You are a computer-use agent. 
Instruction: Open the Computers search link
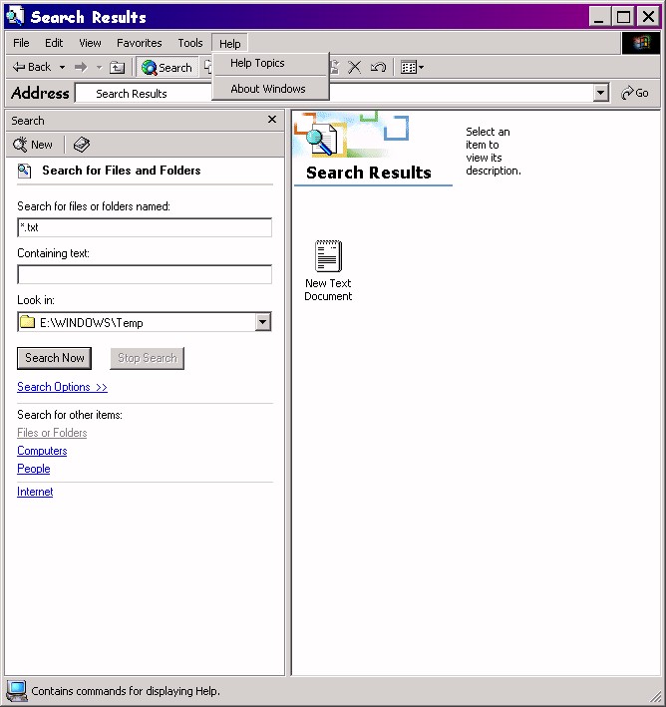(42, 451)
